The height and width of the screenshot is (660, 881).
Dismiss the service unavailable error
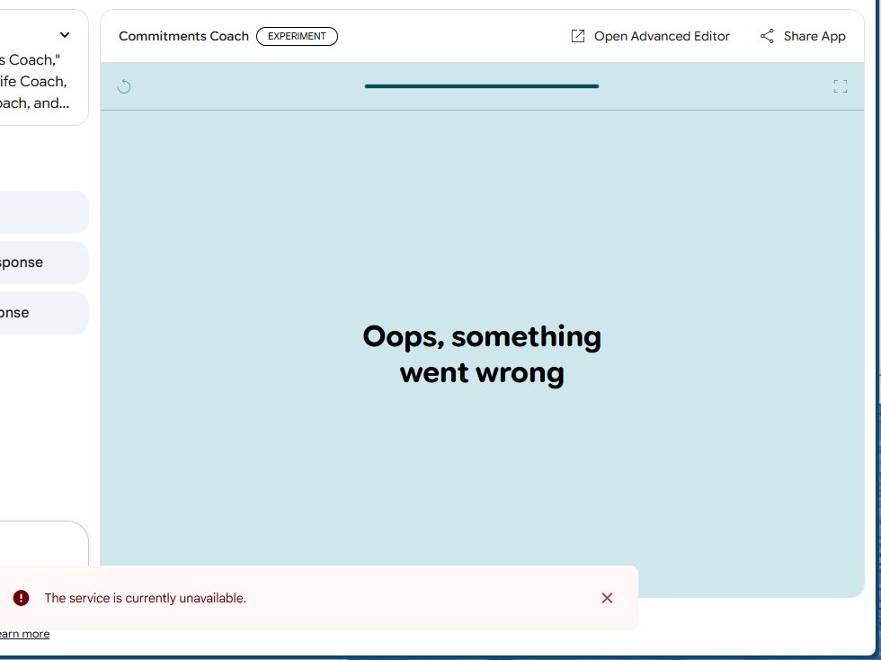(607, 598)
